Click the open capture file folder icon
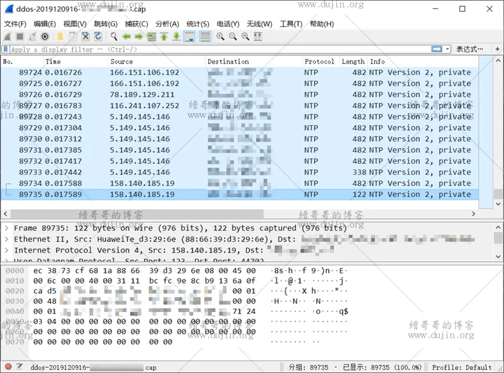This screenshot has width=504, height=373. click(60, 36)
